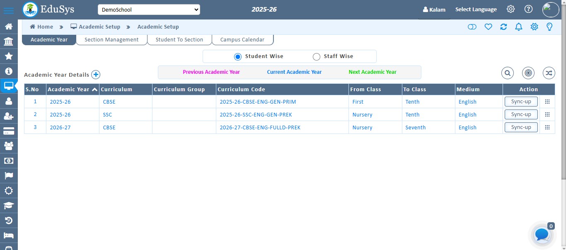Click the refresh arrows icon
The width and height of the screenshot is (566, 250).
pos(503,27)
